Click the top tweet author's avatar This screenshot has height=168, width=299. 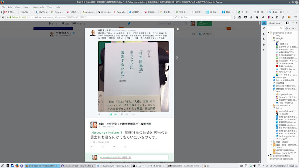93,33
